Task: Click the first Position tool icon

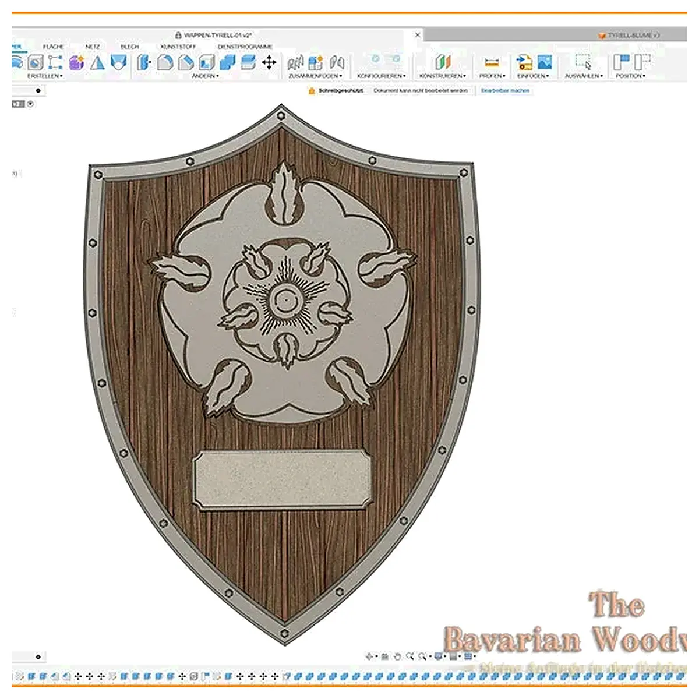Action: [x=622, y=62]
